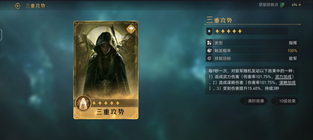Click the 获取技能点 label
Viewport: 313px width, 140px height.
coord(268,5)
